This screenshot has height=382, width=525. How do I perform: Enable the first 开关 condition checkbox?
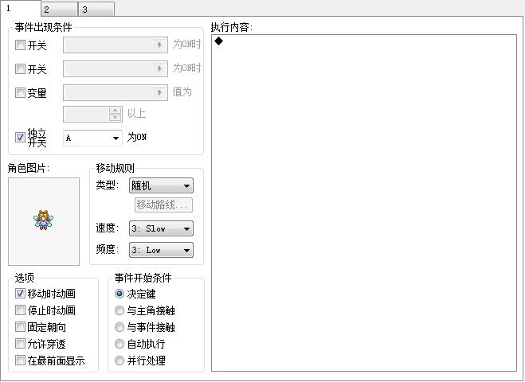[20, 45]
